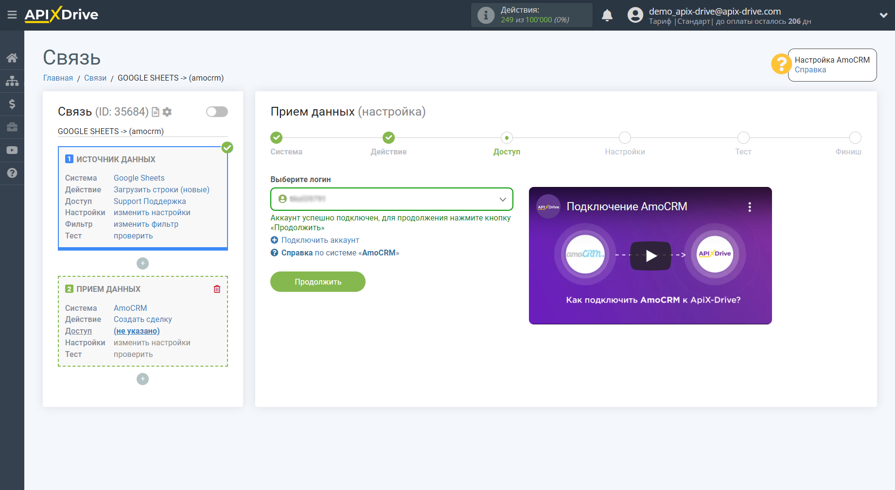
Task: Open the billing dollar sidebar icon
Action: point(12,104)
